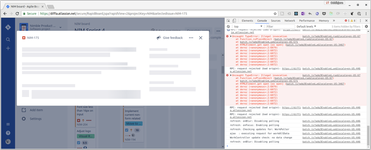Click the DevTools console vertical scrollbar thumb
Viewport: 371px width, 150px height.
point(368,135)
